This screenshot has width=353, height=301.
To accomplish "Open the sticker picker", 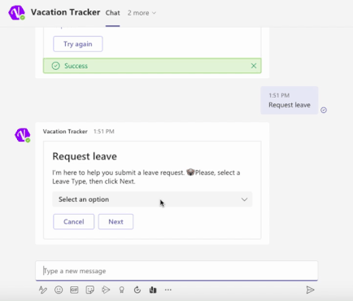I will pos(89,290).
